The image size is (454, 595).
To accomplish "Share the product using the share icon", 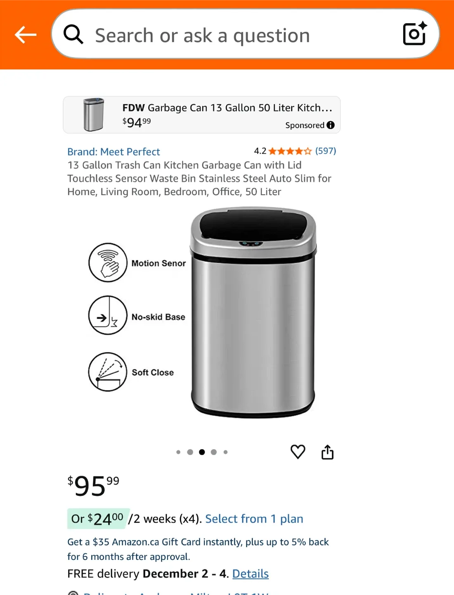I will tap(328, 452).
